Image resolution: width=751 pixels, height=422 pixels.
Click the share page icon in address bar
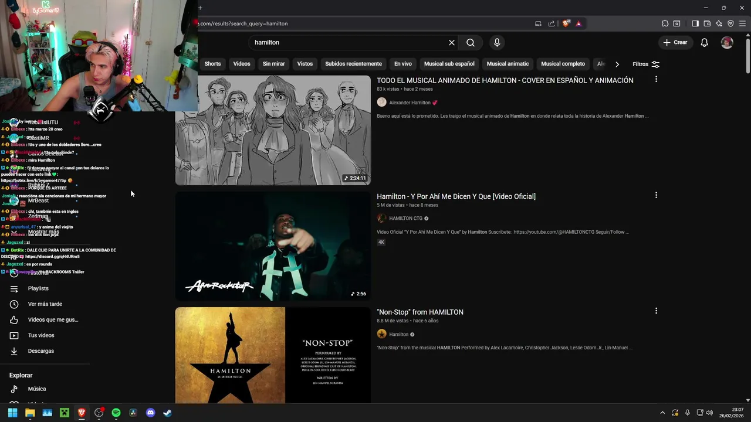click(x=552, y=23)
